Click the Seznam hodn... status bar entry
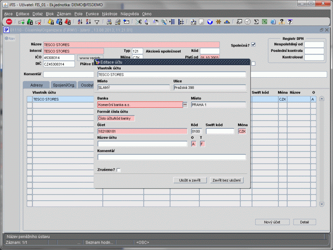 [99, 243]
